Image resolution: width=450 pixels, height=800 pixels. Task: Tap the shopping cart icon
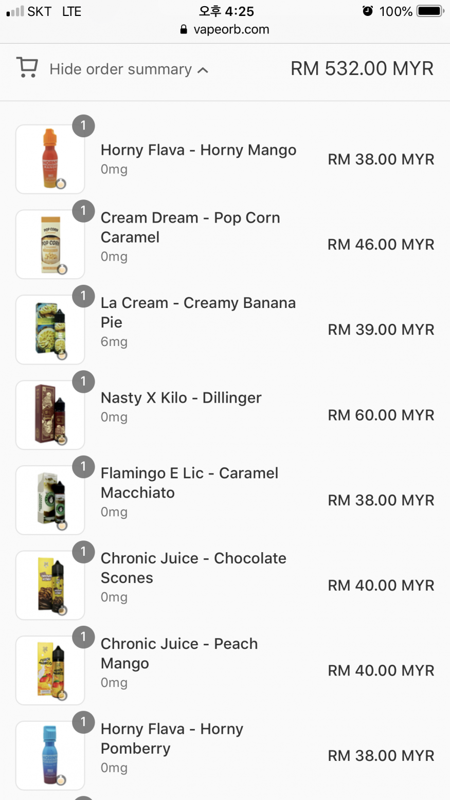[x=27, y=68]
